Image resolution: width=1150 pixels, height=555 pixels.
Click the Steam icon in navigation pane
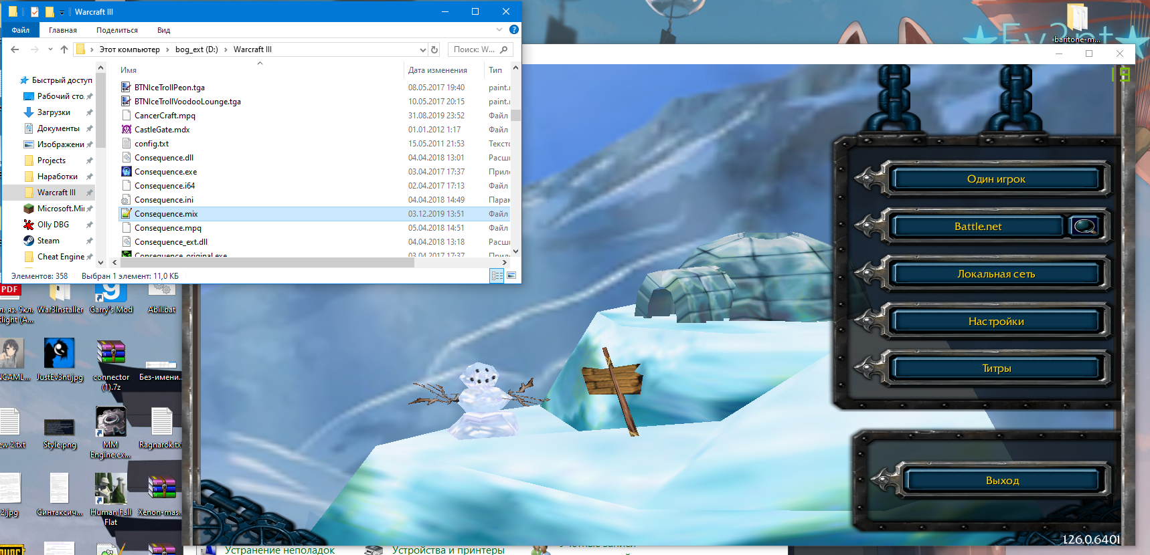[29, 241]
